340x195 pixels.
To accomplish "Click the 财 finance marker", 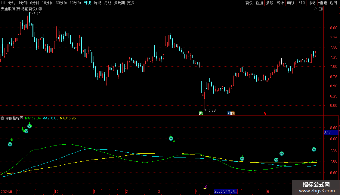I will point(229,113).
